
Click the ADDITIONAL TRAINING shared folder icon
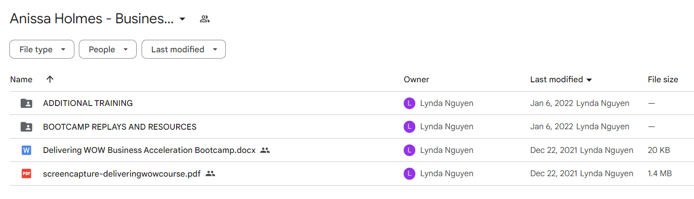click(x=26, y=103)
